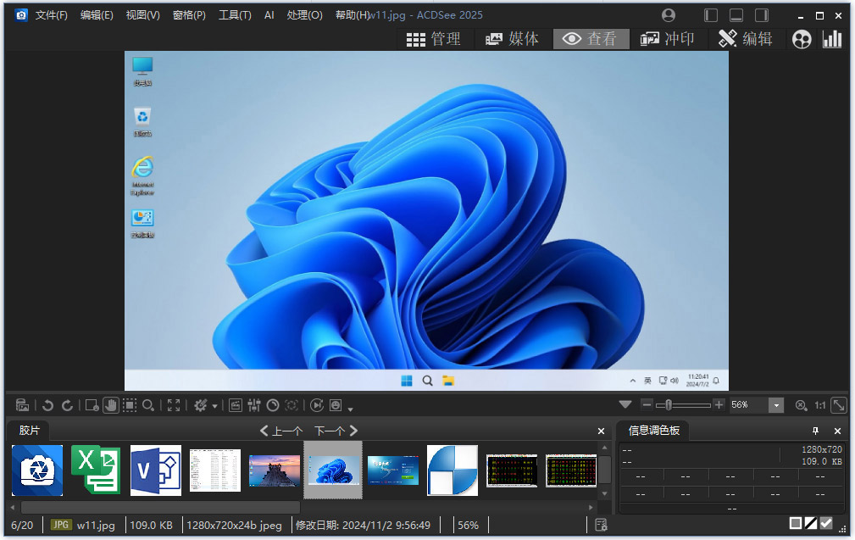The image size is (855, 540).
Task: Activate the rectangular selection tool
Action: click(130, 405)
